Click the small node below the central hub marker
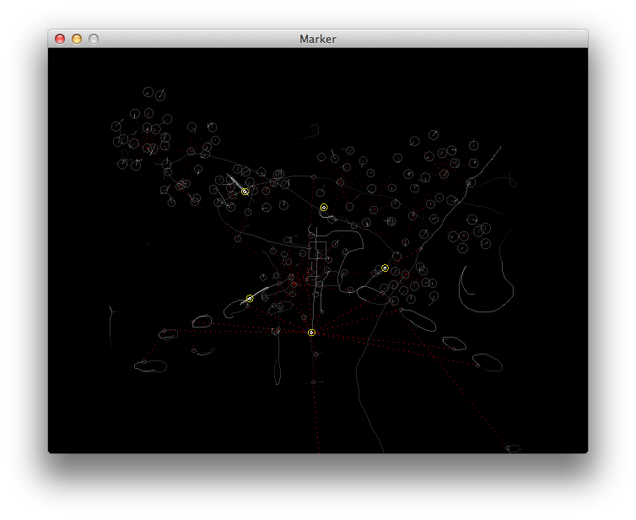This screenshot has height=520, width=636. [x=315, y=355]
